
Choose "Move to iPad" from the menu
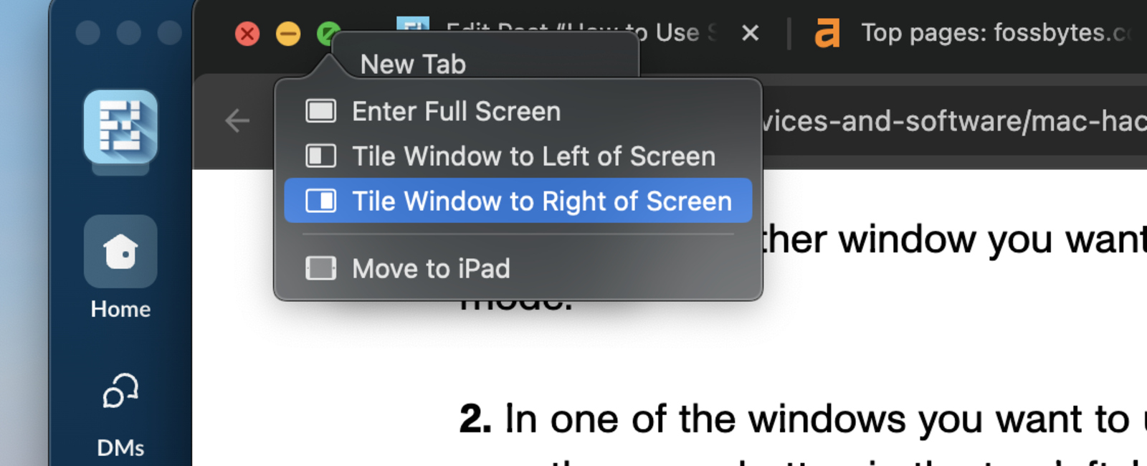point(430,269)
